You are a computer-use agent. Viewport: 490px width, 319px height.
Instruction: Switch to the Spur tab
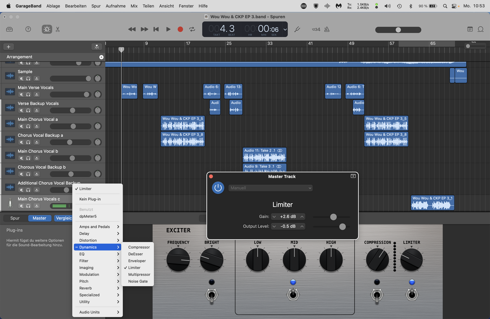(x=15, y=218)
